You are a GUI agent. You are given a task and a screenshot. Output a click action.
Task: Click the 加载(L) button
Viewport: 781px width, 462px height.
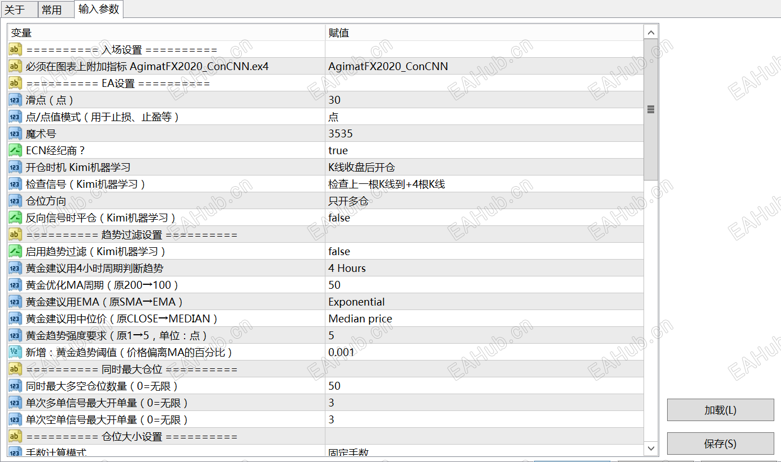point(720,410)
